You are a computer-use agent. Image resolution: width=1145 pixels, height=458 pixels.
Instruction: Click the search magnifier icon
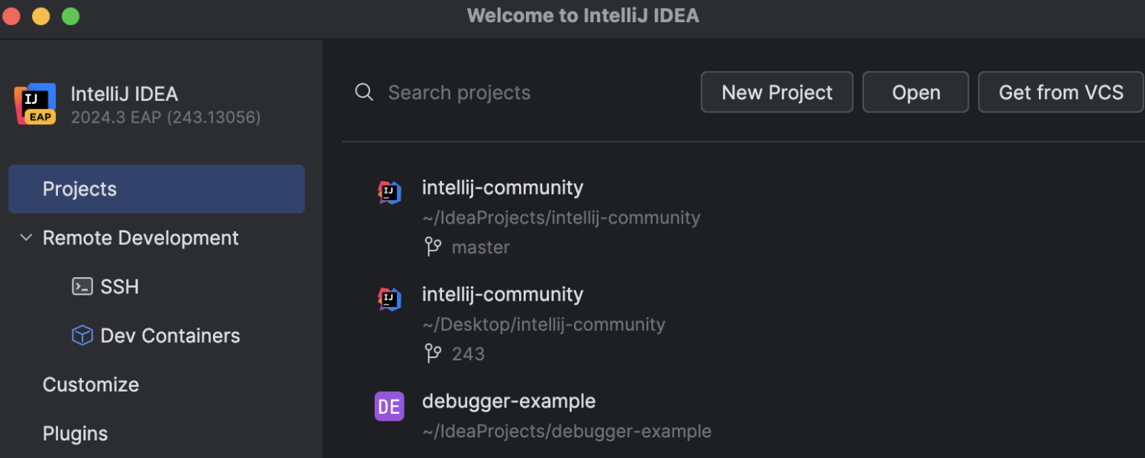pyautogui.click(x=364, y=92)
